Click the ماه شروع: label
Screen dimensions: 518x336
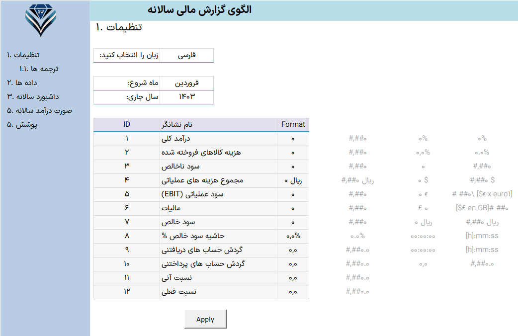[143, 84]
